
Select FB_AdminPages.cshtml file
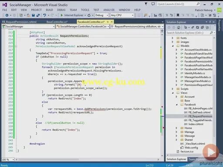tap(200, 108)
